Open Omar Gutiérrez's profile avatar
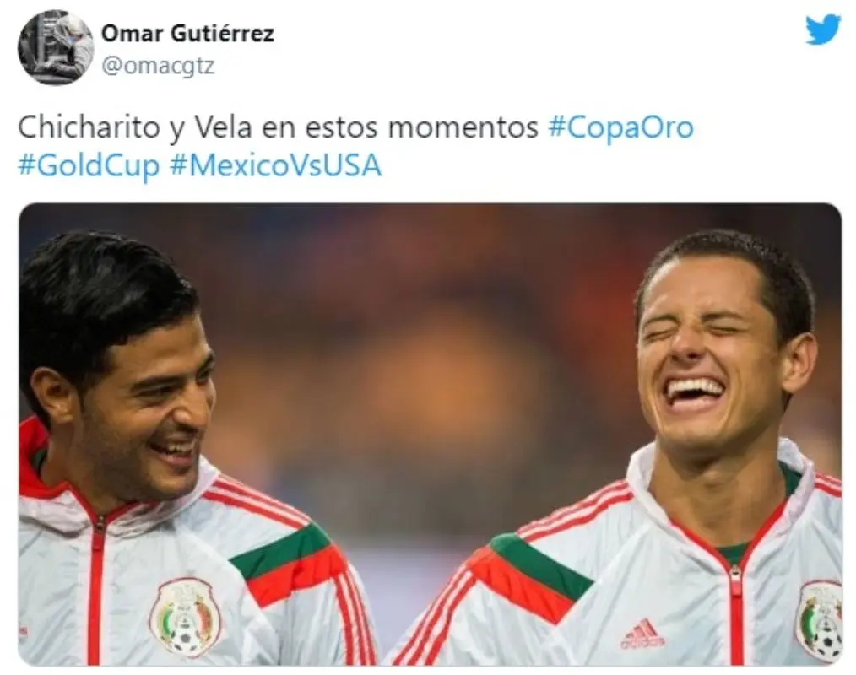This screenshot has width=856, height=675. click(55, 47)
